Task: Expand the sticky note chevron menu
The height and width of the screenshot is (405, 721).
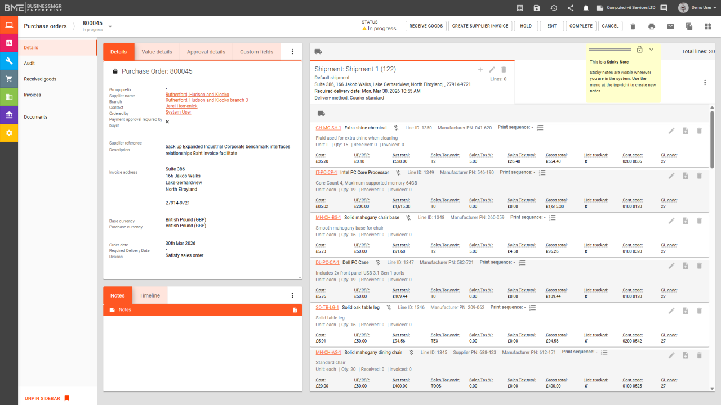Action: click(x=651, y=49)
